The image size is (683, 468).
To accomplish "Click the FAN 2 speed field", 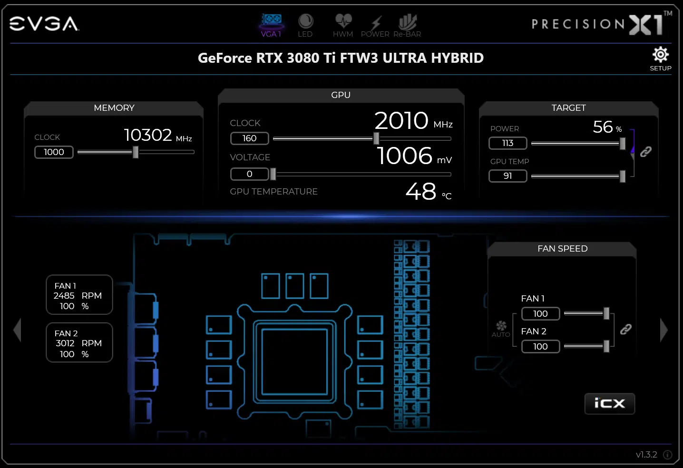I will click(x=541, y=347).
